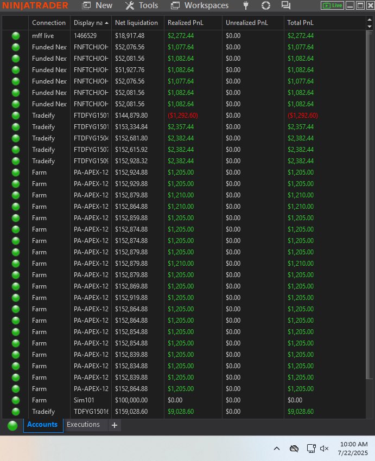Select the Sim101 display name cell
The width and height of the screenshot is (375, 461).
coord(84,400)
